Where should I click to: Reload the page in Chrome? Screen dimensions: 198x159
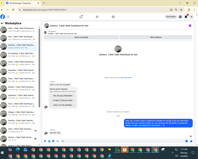pos(13,10)
